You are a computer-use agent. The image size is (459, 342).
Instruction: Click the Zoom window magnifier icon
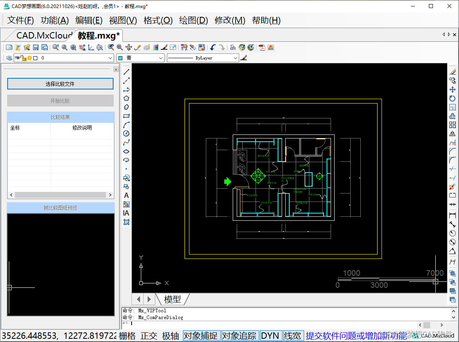[65, 47]
